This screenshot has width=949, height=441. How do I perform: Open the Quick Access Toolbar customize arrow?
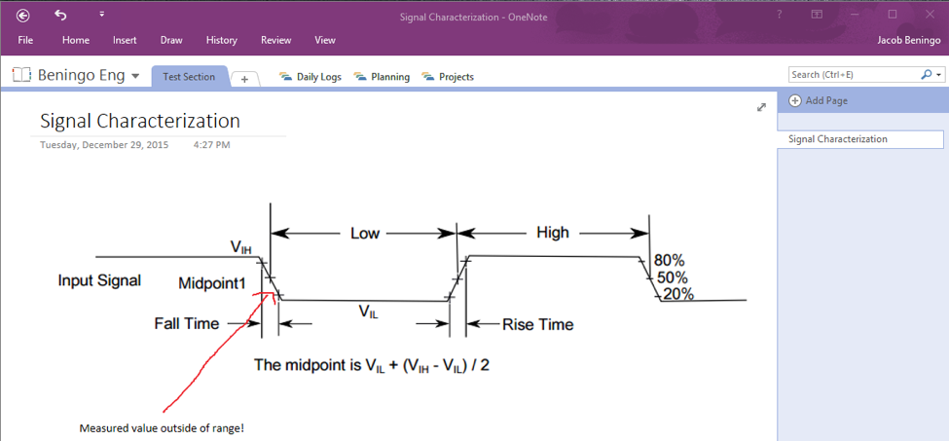(101, 15)
